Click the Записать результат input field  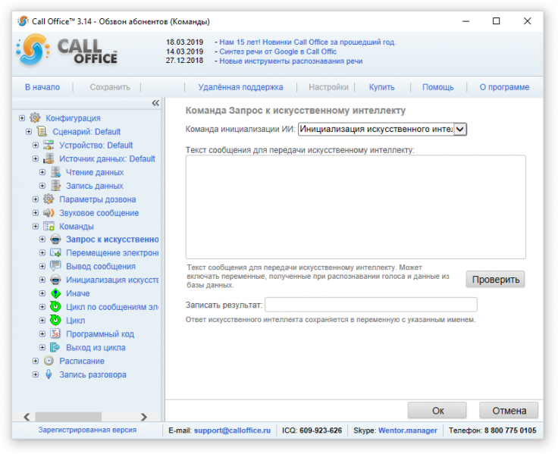[371, 305]
